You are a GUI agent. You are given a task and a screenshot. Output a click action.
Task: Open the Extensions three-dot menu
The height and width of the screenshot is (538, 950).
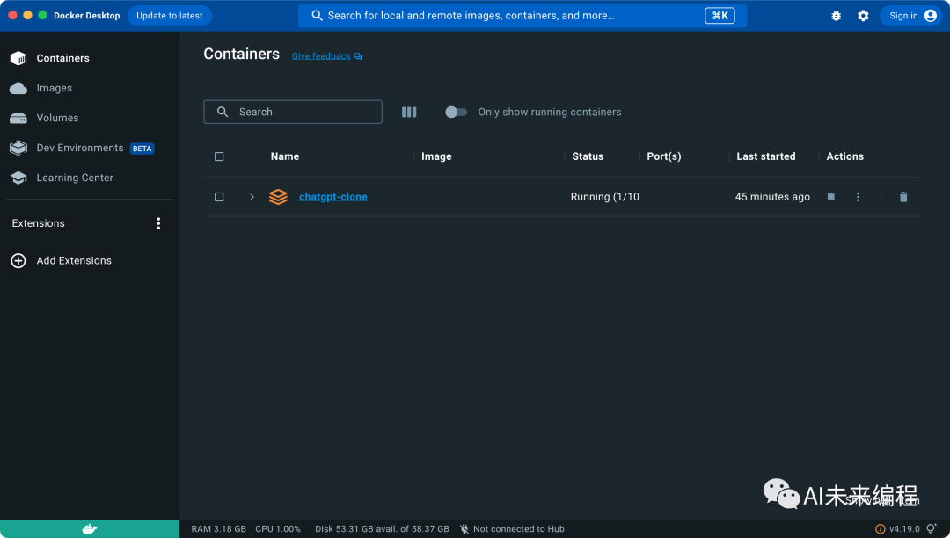[158, 223]
